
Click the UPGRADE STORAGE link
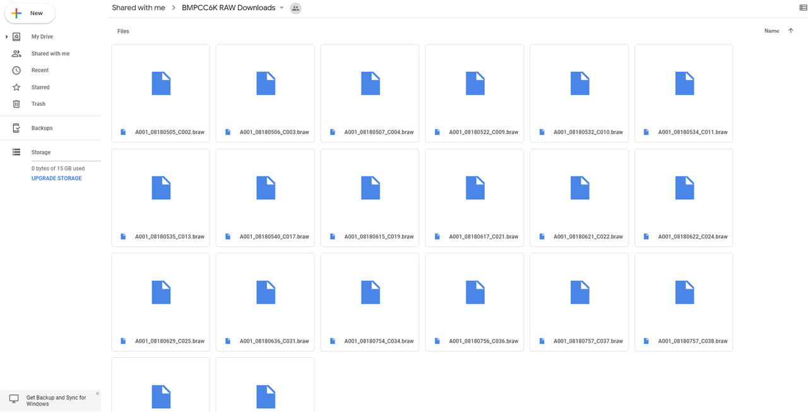[57, 178]
